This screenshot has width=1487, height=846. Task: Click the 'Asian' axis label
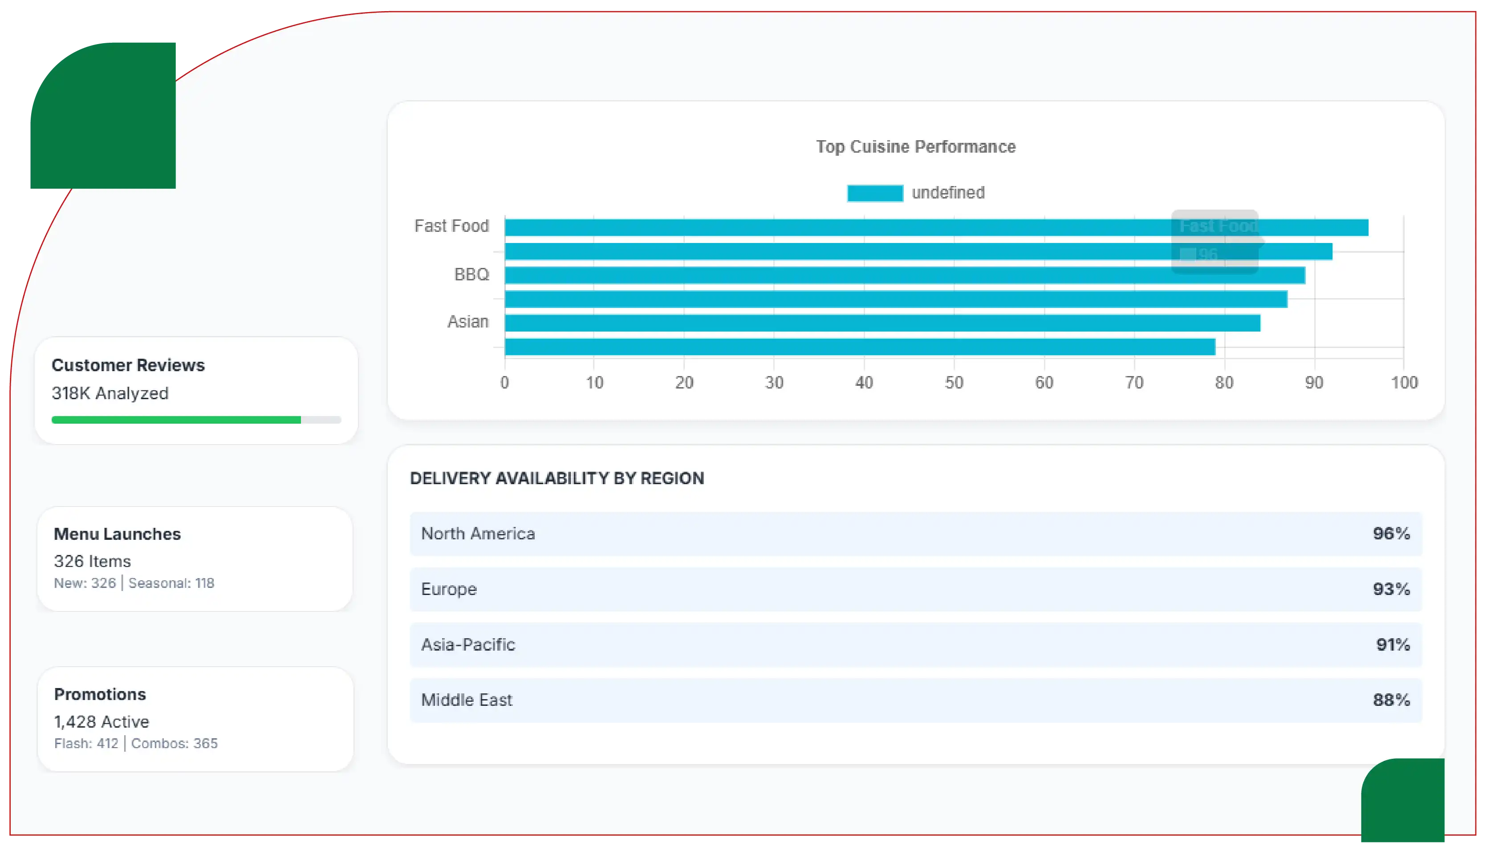tap(468, 322)
